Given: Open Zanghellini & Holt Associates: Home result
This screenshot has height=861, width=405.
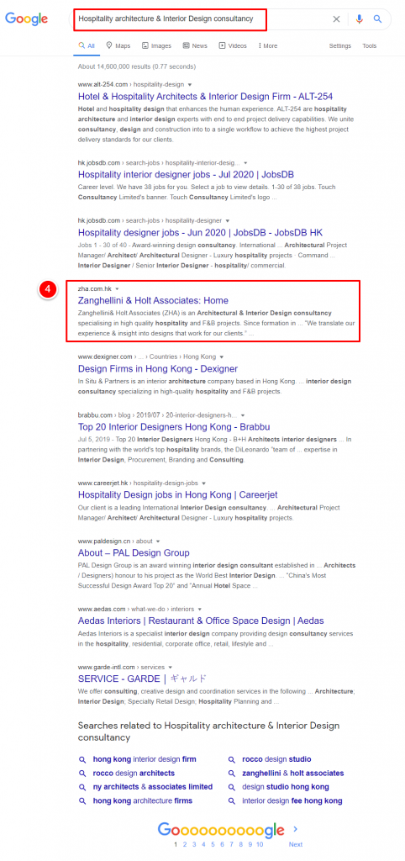Looking at the screenshot, I should tap(153, 300).
